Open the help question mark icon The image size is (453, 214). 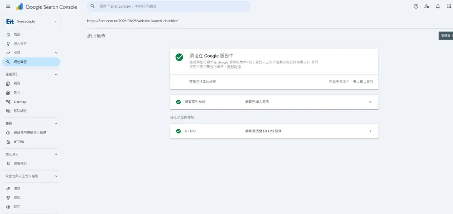(x=416, y=6)
